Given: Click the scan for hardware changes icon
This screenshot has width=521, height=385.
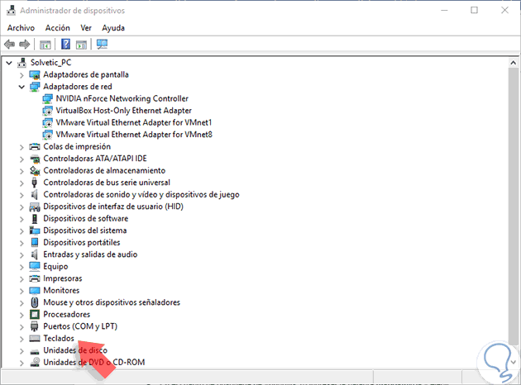Looking at the screenshot, I should click(x=102, y=44).
